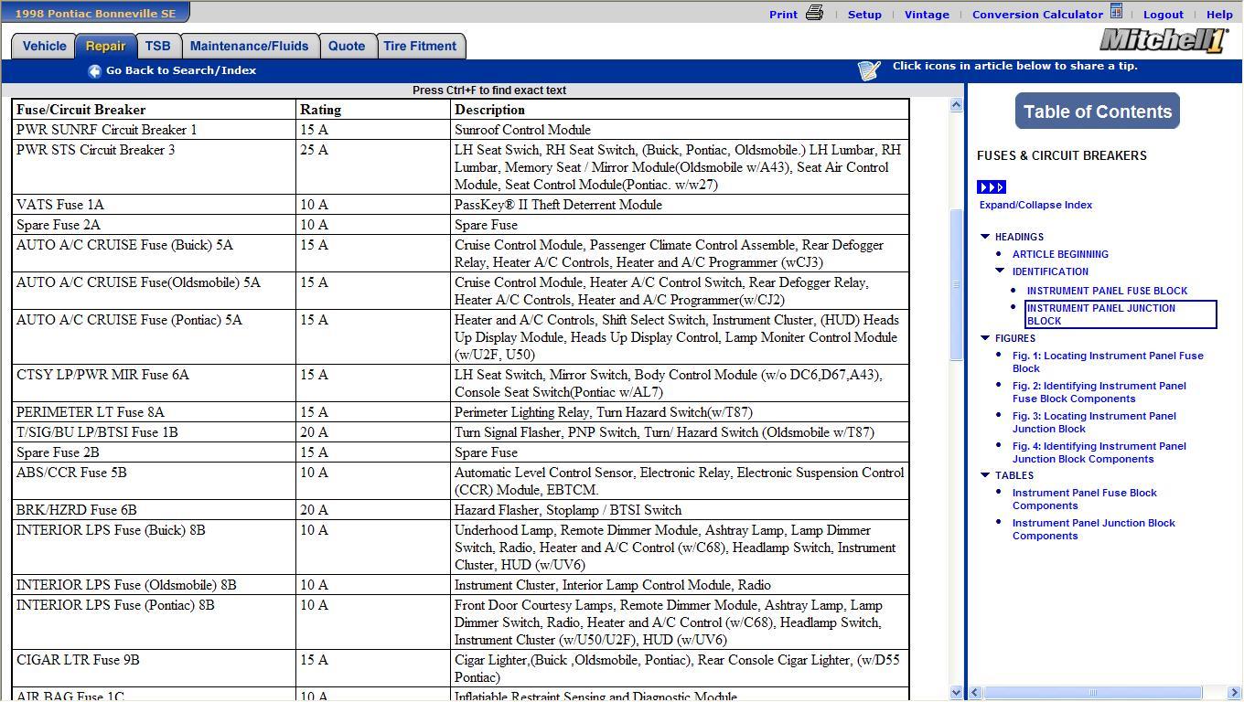Open Instrument Panel Fuse Block Components table

1085,499
